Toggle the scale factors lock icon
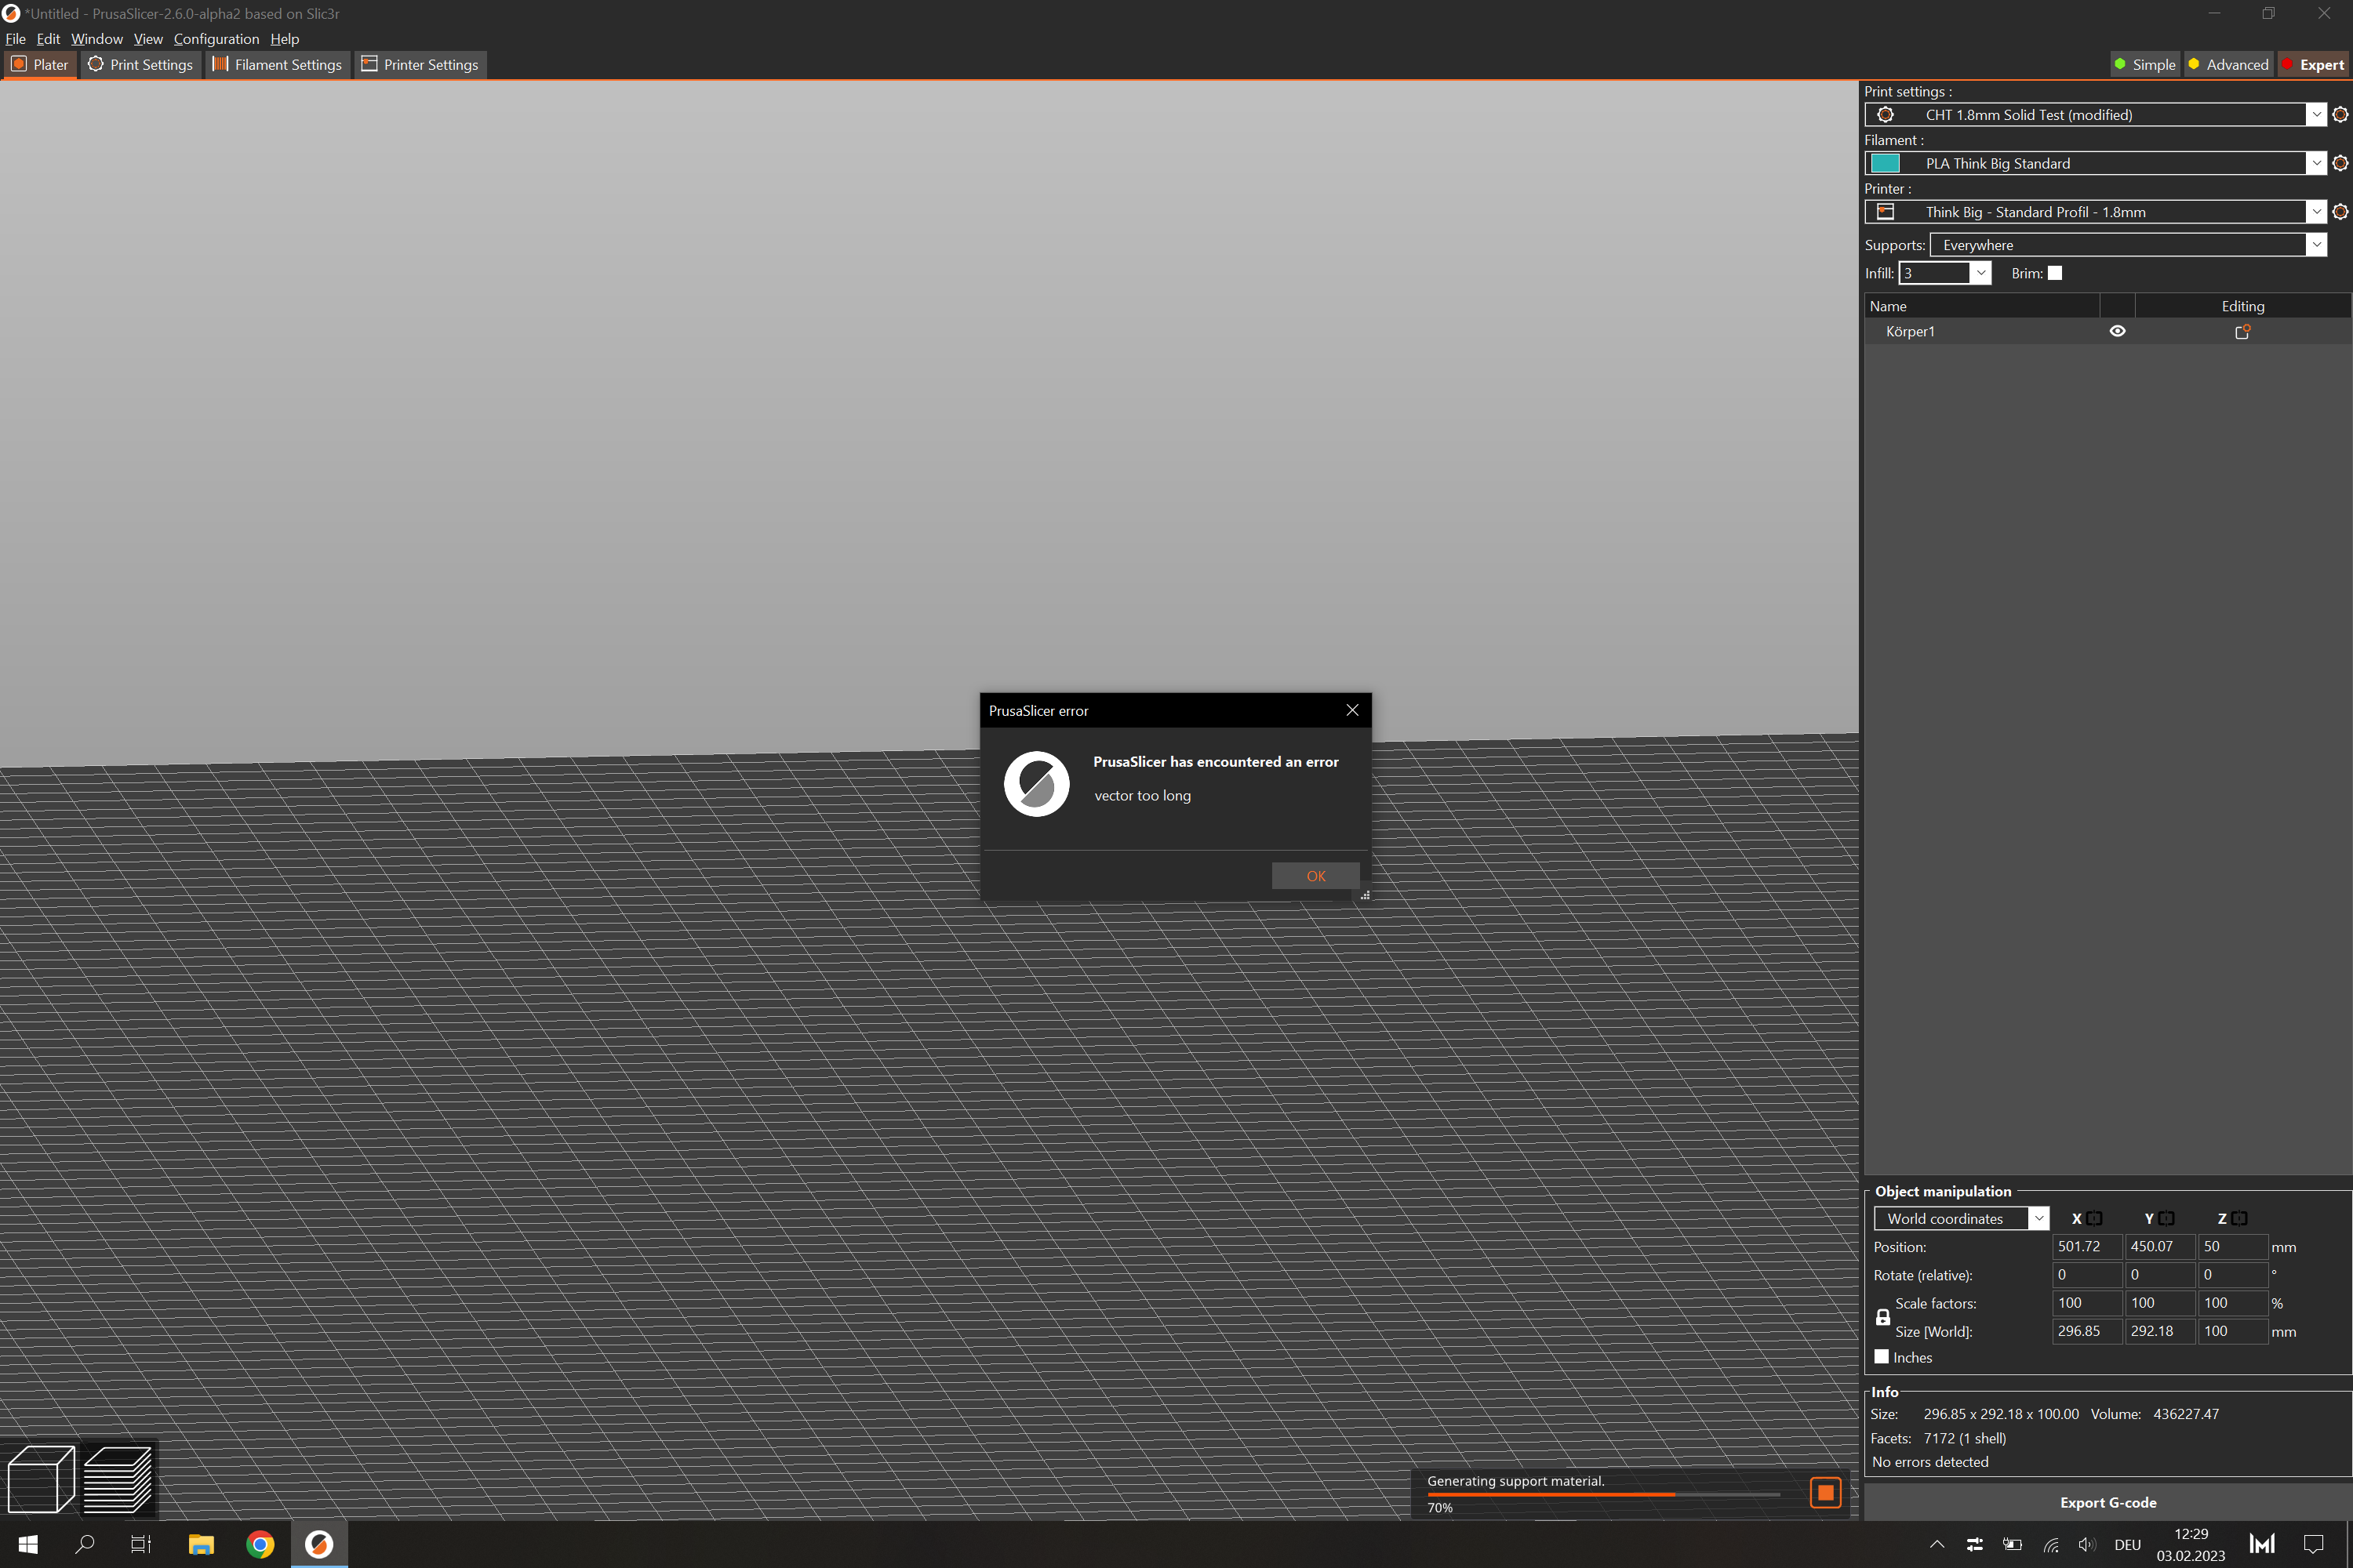 (x=1882, y=1317)
